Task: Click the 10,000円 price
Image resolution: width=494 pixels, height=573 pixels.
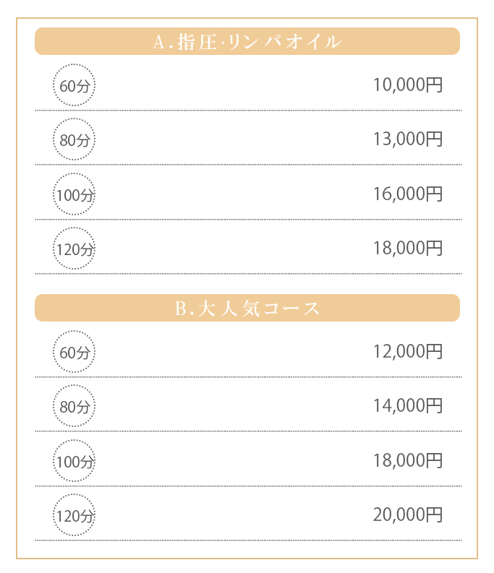Action: pyautogui.click(x=407, y=85)
